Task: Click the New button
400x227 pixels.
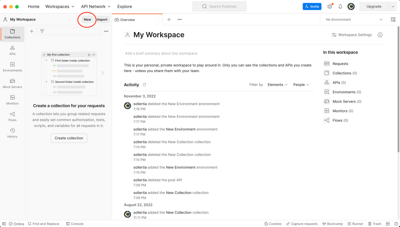Action: (87, 19)
